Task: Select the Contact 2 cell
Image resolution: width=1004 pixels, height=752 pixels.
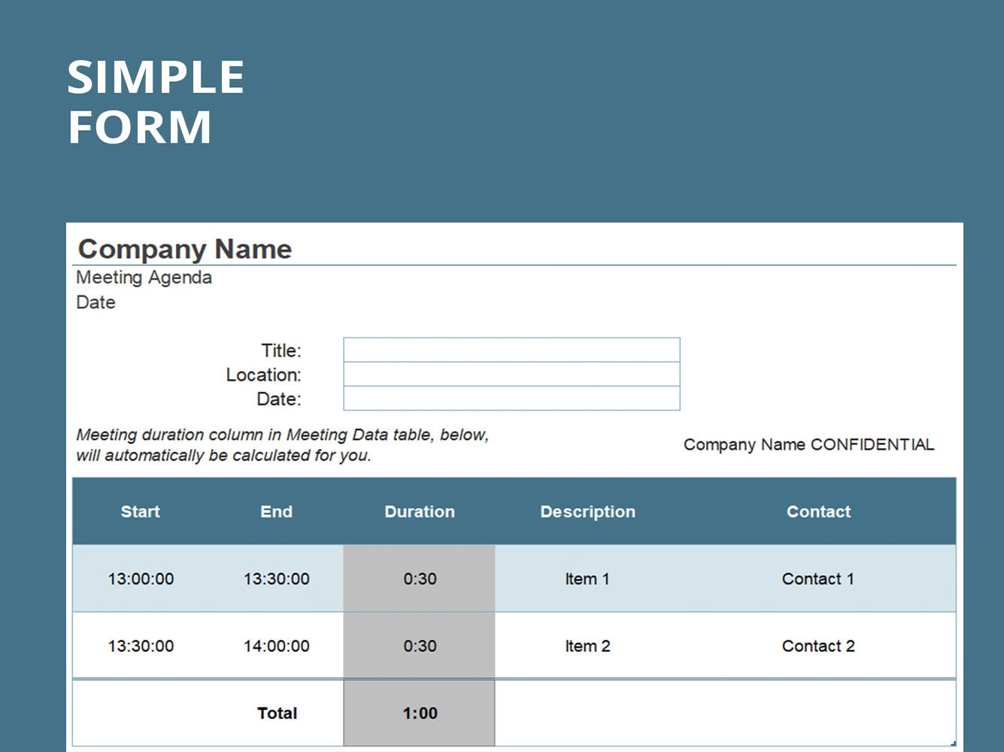Action: coord(818,645)
